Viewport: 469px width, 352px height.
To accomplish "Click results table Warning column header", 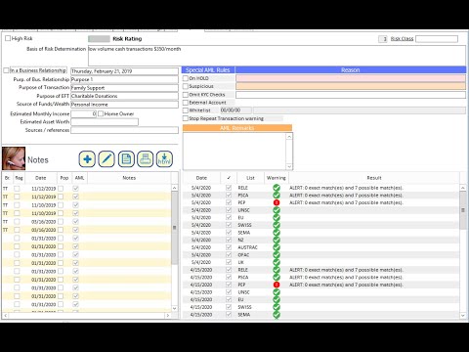I will point(277,178).
